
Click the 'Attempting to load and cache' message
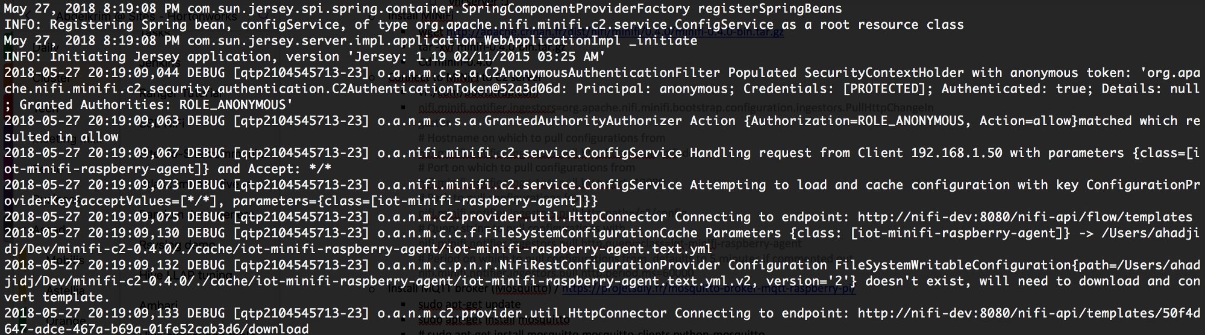(x=795, y=185)
